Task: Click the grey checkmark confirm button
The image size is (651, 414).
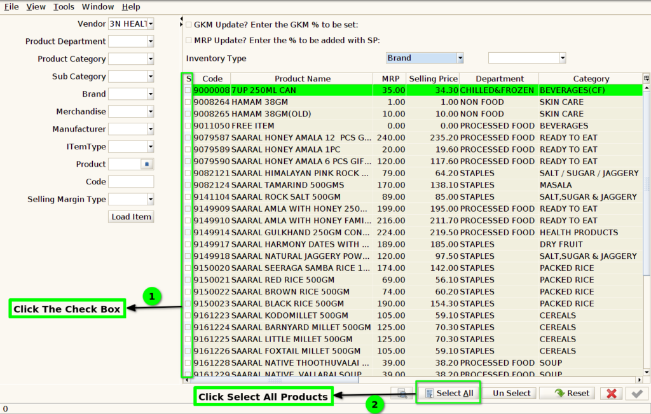Action: pos(637,393)
